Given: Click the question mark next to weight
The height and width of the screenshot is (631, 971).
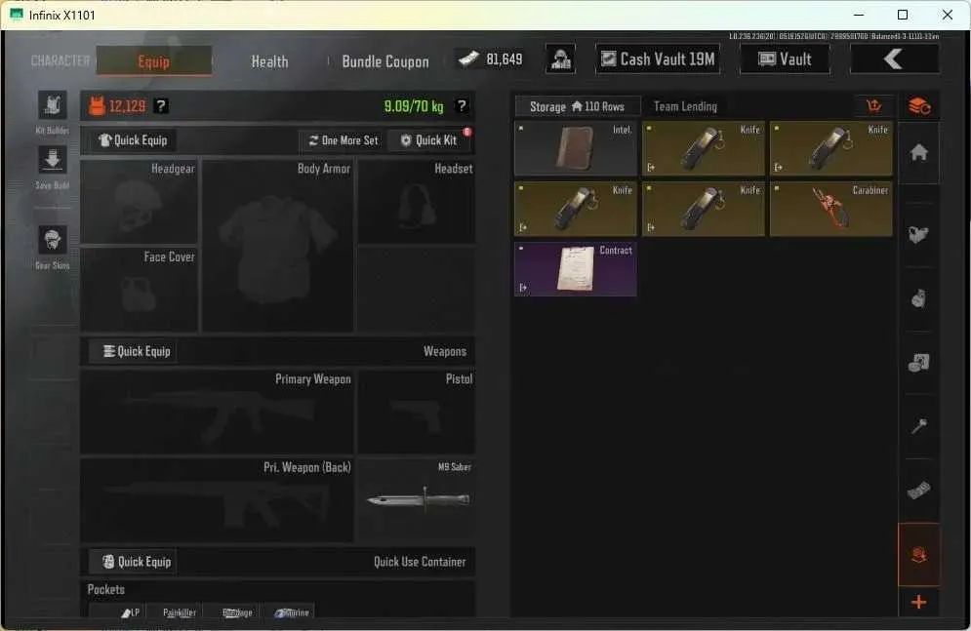Looking at the screenshot, I should pyautogui.click(x=462, y=105).
